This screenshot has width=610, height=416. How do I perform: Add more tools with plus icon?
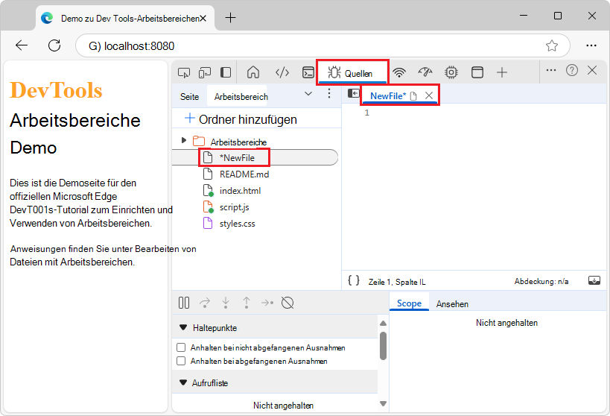pos(502,72)
